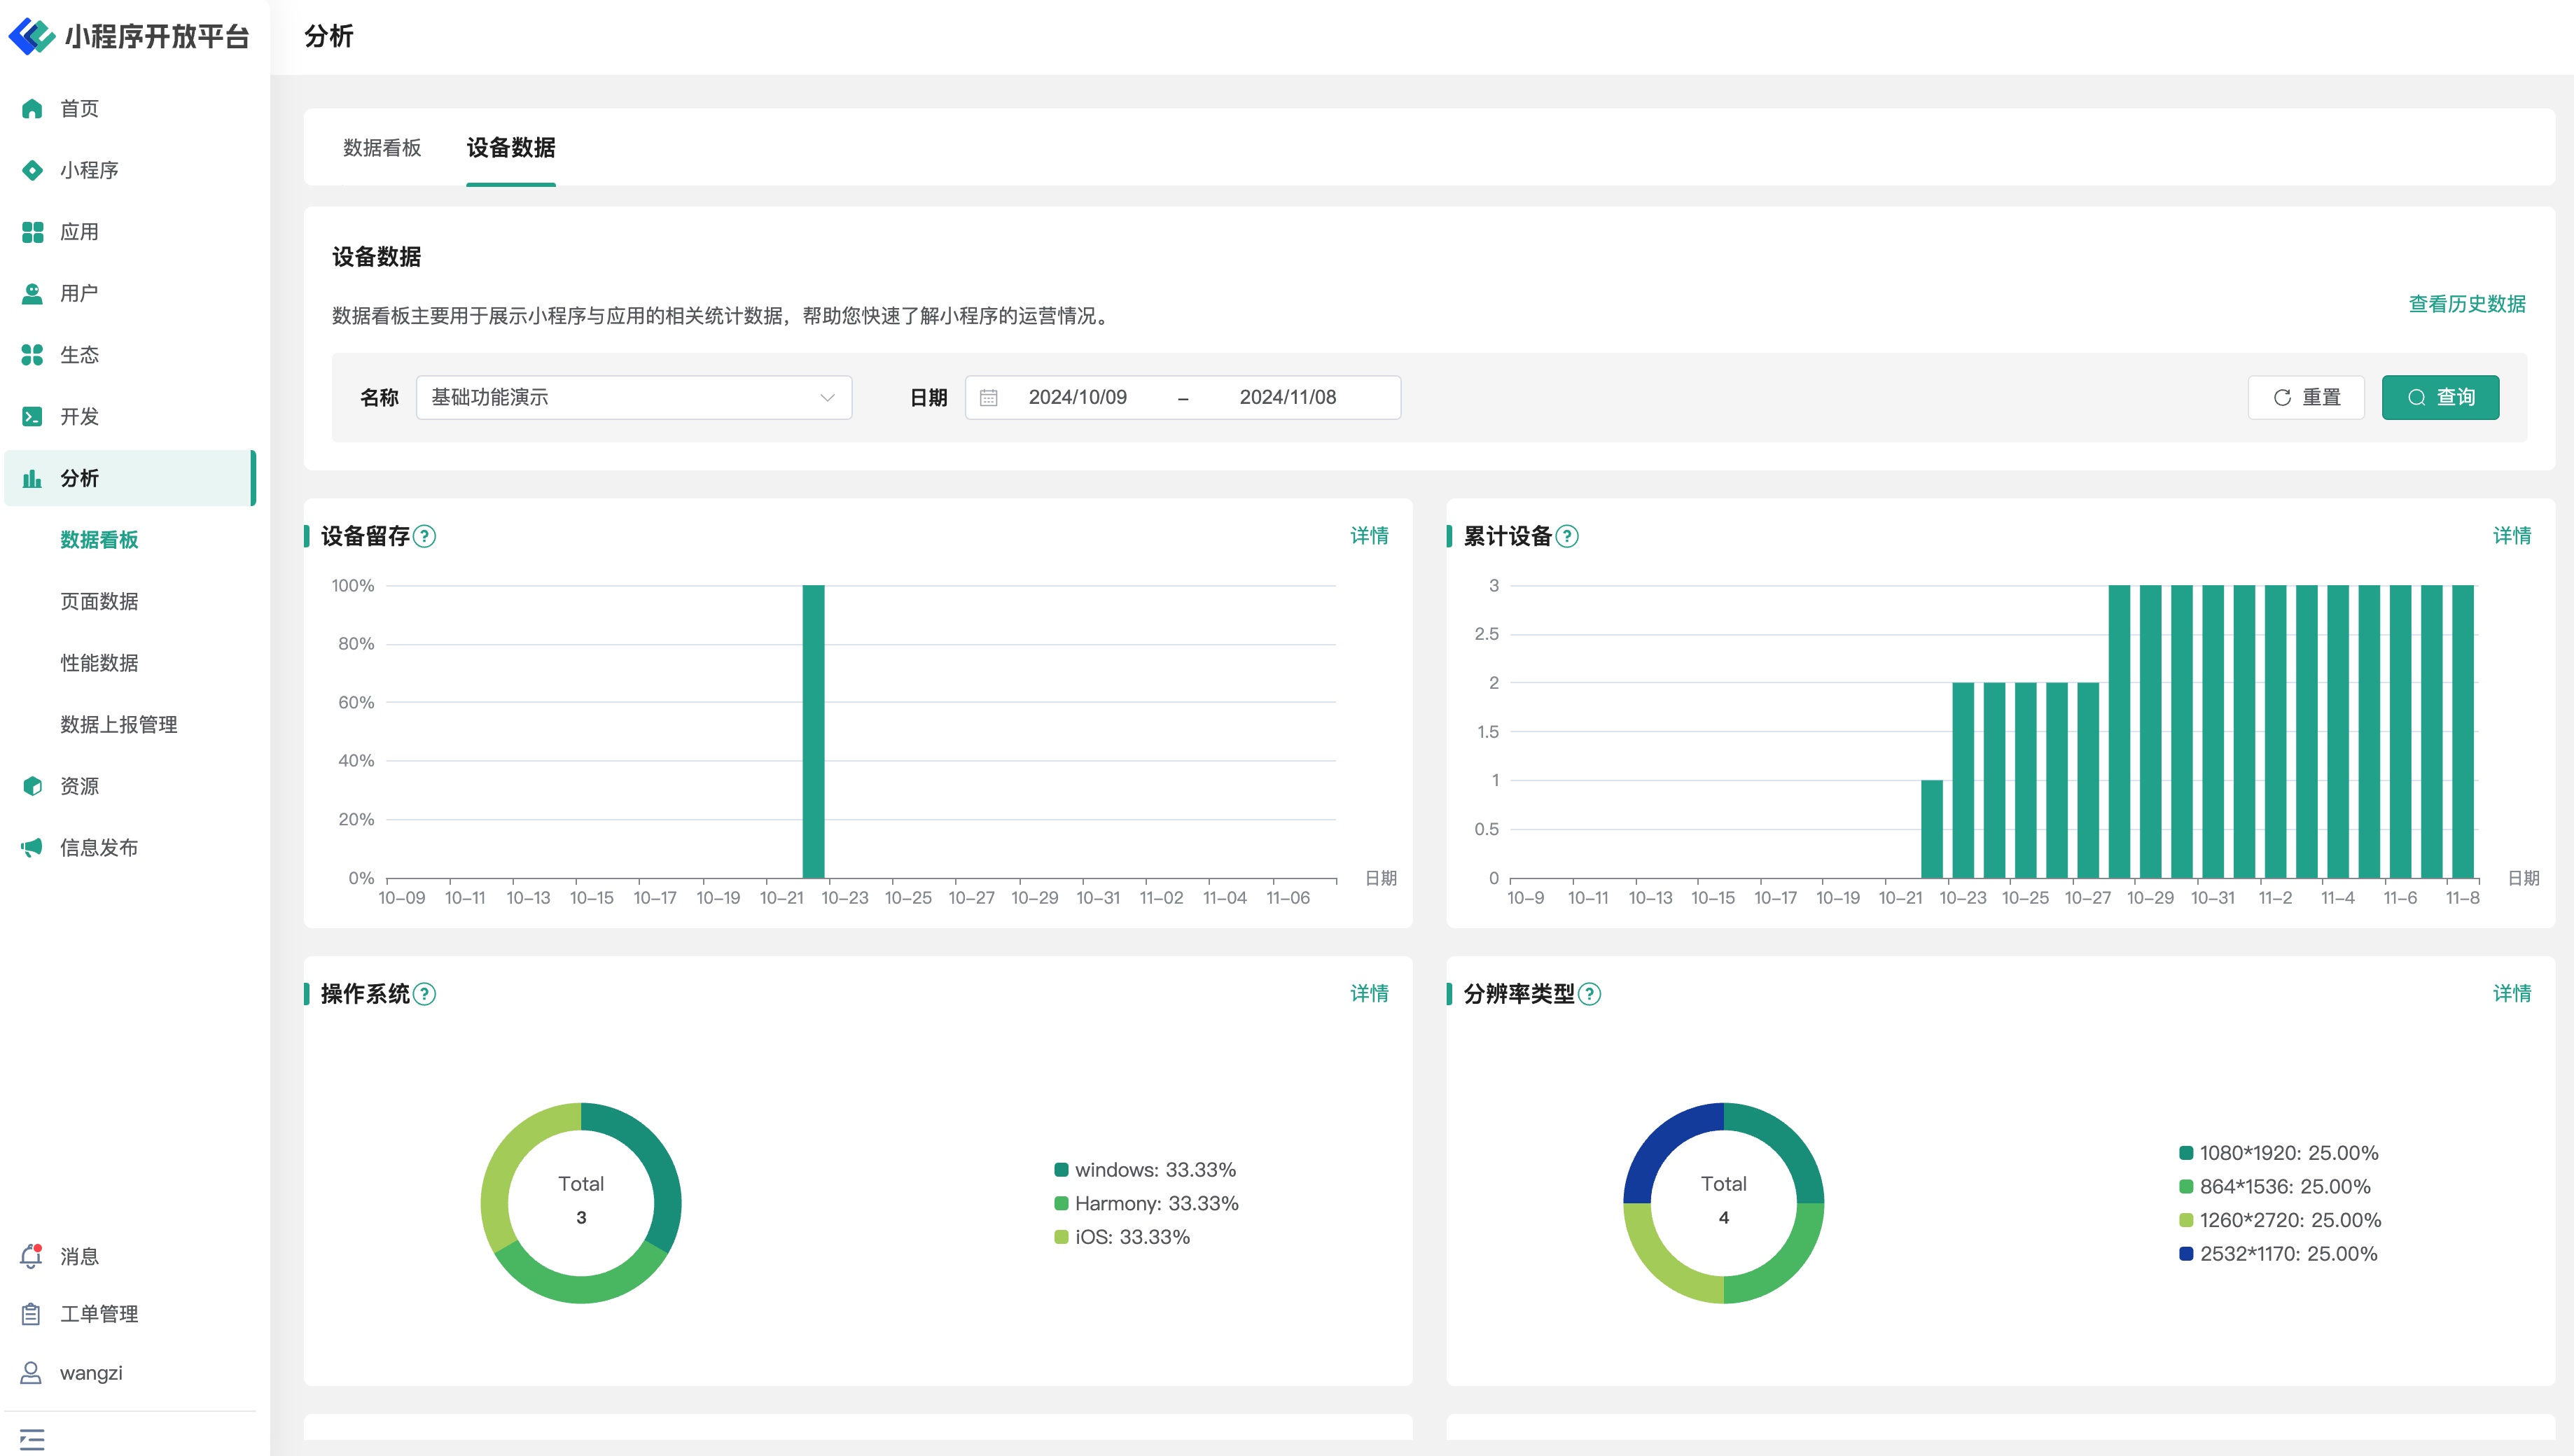
Task: Click help icon next to 累计设备
Action: pos(1567,536)
